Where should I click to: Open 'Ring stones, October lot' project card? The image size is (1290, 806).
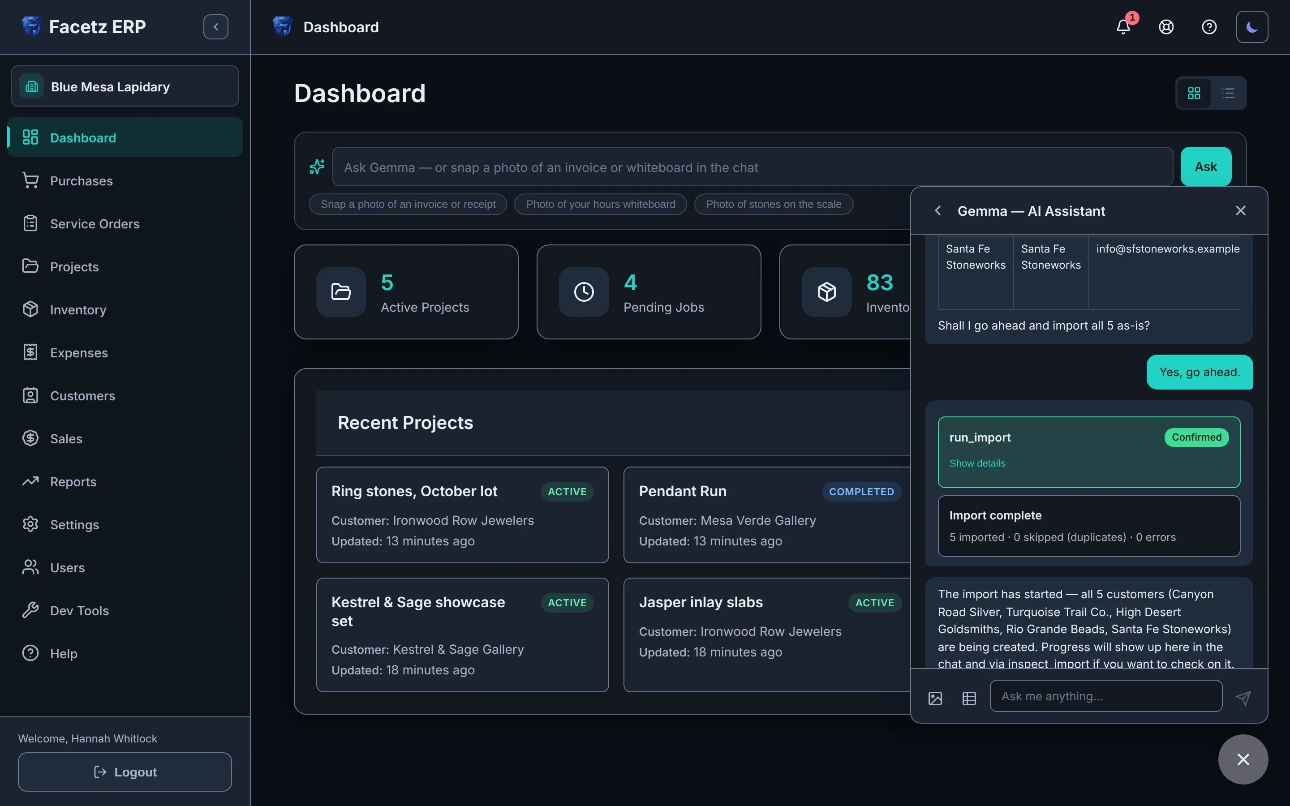[x=462, y=515]
